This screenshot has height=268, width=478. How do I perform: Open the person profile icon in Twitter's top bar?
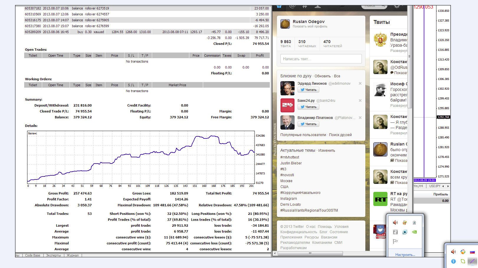318,6
